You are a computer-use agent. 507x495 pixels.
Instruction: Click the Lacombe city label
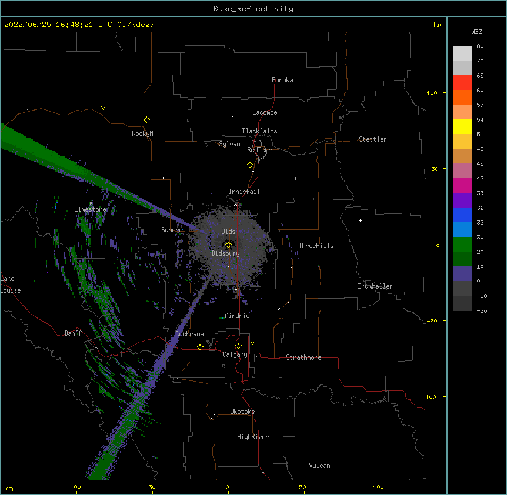point(265,112)
